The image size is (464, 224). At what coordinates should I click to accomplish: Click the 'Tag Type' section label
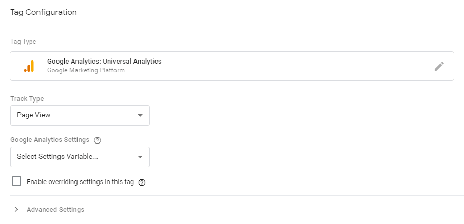click(23, 42)
